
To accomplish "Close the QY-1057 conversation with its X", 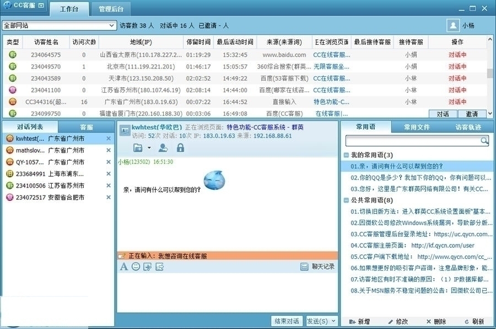I will coord(109,162).
